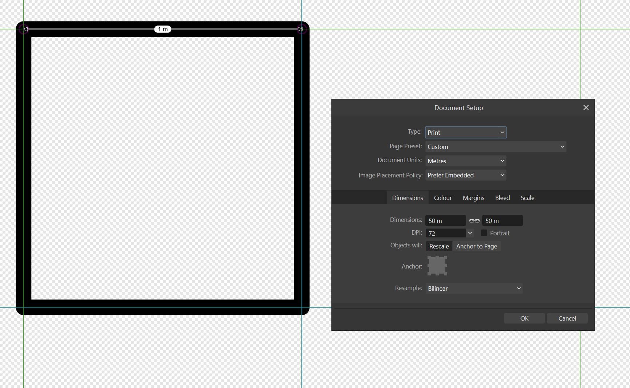Click the 1 m measurement label

(x=163, y=29)
